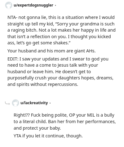Open the u/lackreativity profile link
Screen dimensions: 124x147
pos(34,103)
